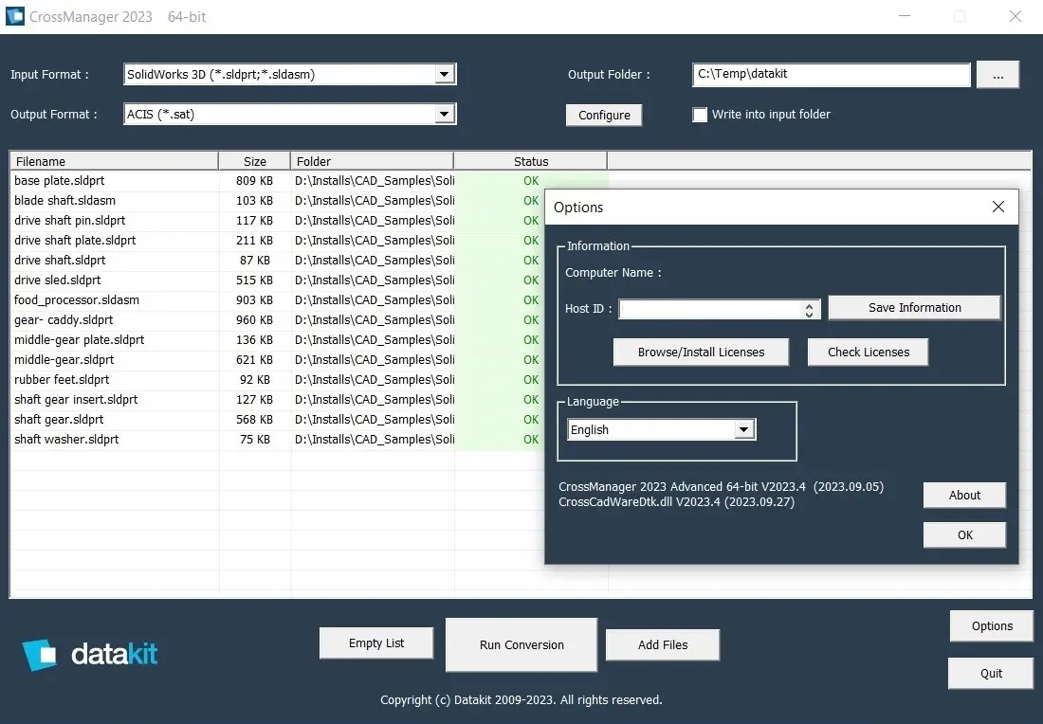The width and height of the screenshot is (1043, 724).
Task: Expand the Language dropdown showing English
Action: pyautogui.click(x=743, y=429)
